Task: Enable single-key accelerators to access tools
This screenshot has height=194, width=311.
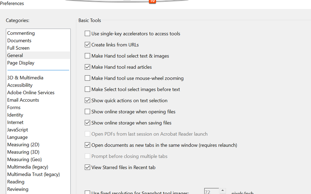Action: point(87,34)
